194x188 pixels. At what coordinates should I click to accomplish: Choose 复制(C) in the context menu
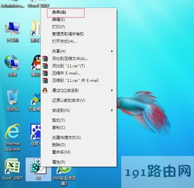[x=79, y=127]
